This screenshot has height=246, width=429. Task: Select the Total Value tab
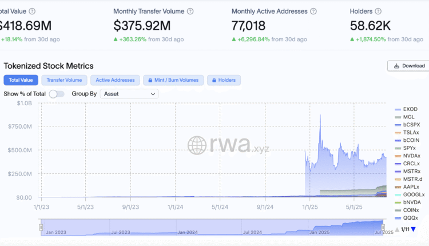click(x=21, y=81)
